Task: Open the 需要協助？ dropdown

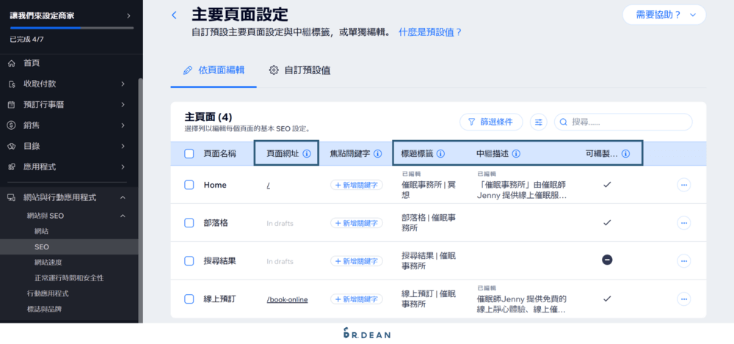Action: click(x=664, y=15)
